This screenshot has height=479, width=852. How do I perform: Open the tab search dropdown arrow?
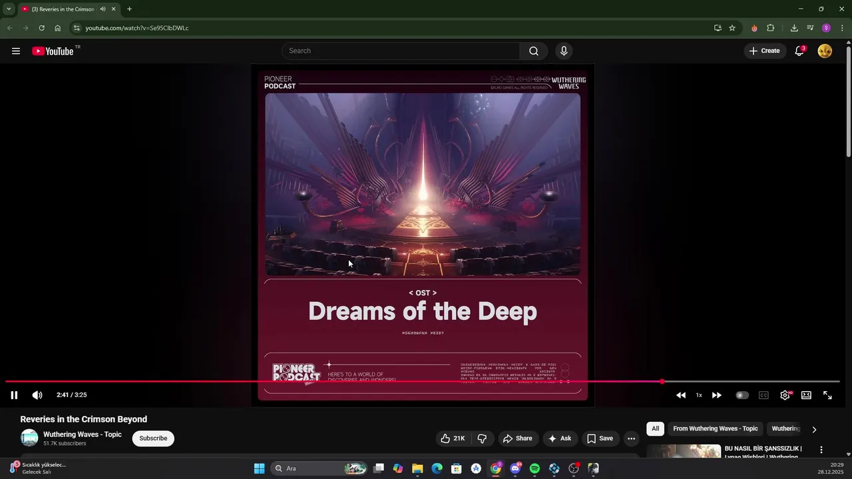tap(9, 9)
